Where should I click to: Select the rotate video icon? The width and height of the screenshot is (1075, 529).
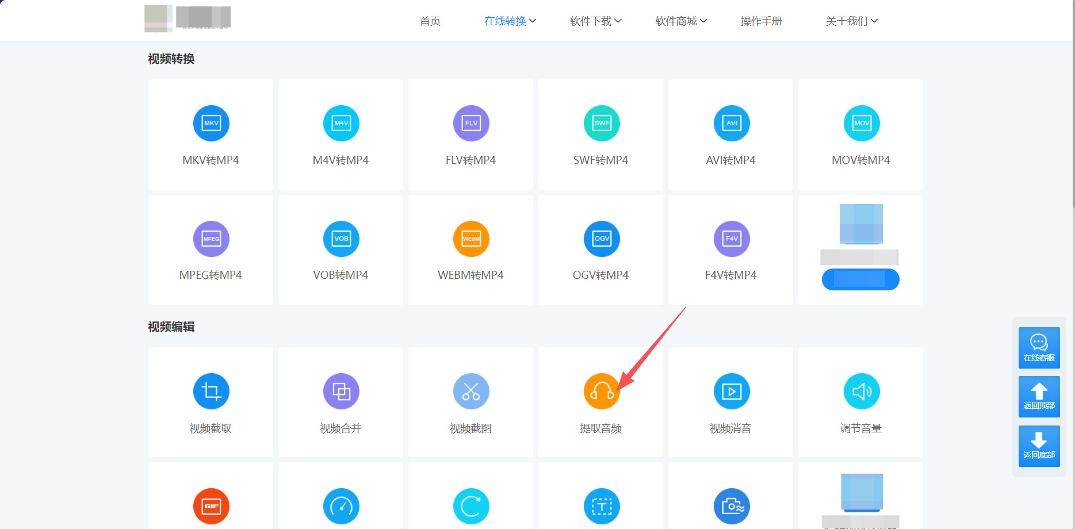(471, 506)
